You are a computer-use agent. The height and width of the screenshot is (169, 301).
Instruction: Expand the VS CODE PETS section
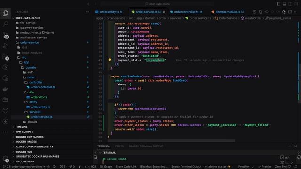click(x=24, y=161)
